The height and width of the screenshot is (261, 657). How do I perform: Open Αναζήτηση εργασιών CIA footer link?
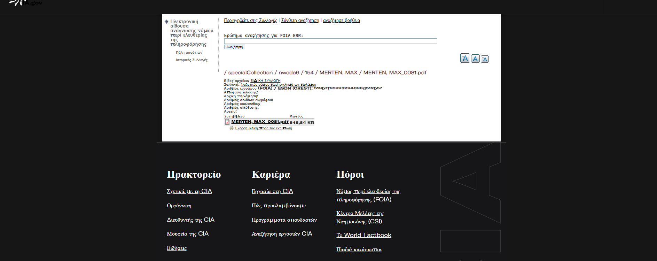[x=282, y=234]
